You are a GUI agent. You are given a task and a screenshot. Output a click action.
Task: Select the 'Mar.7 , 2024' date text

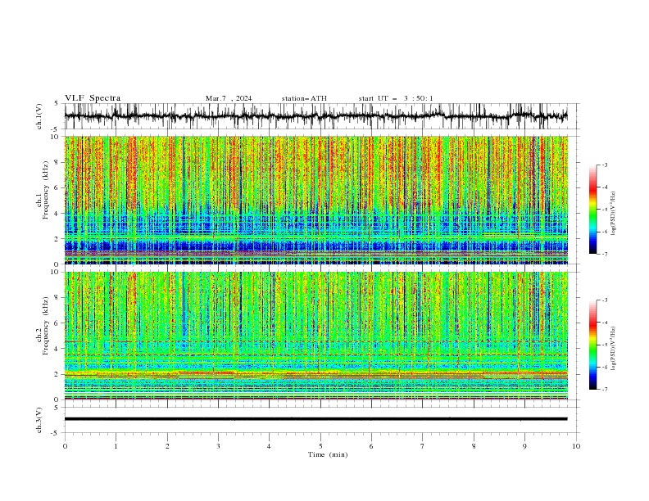pyautogui.click(x=229, y=98)
